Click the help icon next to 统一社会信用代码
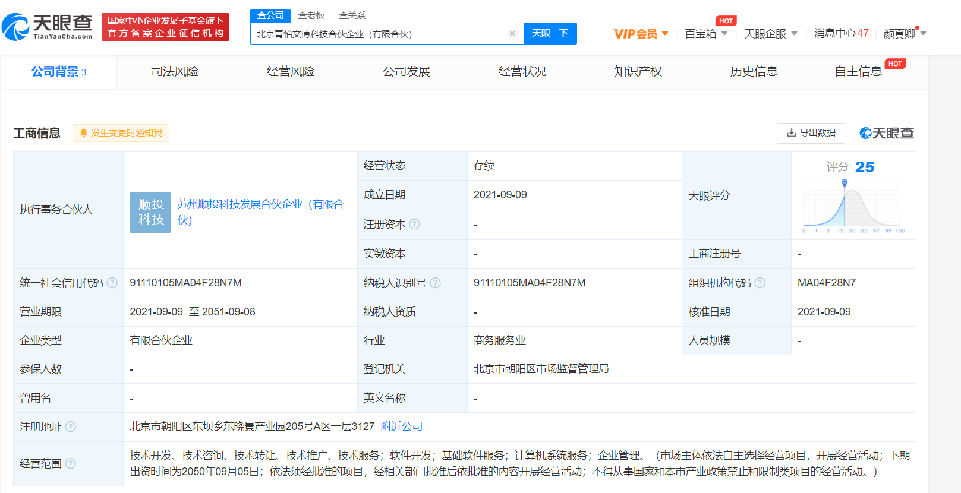The height and width of the screenshot is (493, 961). 112,283
